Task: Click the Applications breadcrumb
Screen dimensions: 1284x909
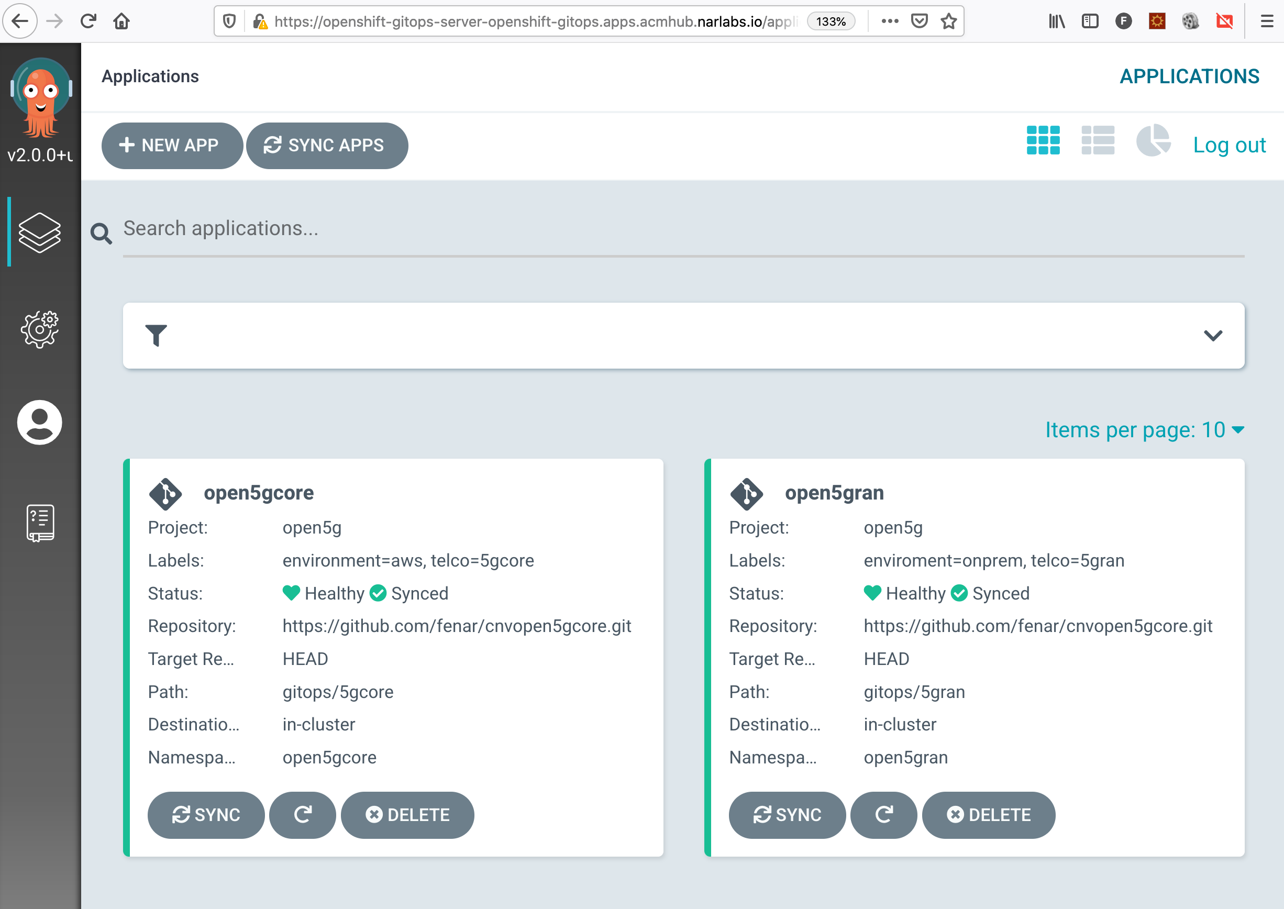Action: point(150,76)
